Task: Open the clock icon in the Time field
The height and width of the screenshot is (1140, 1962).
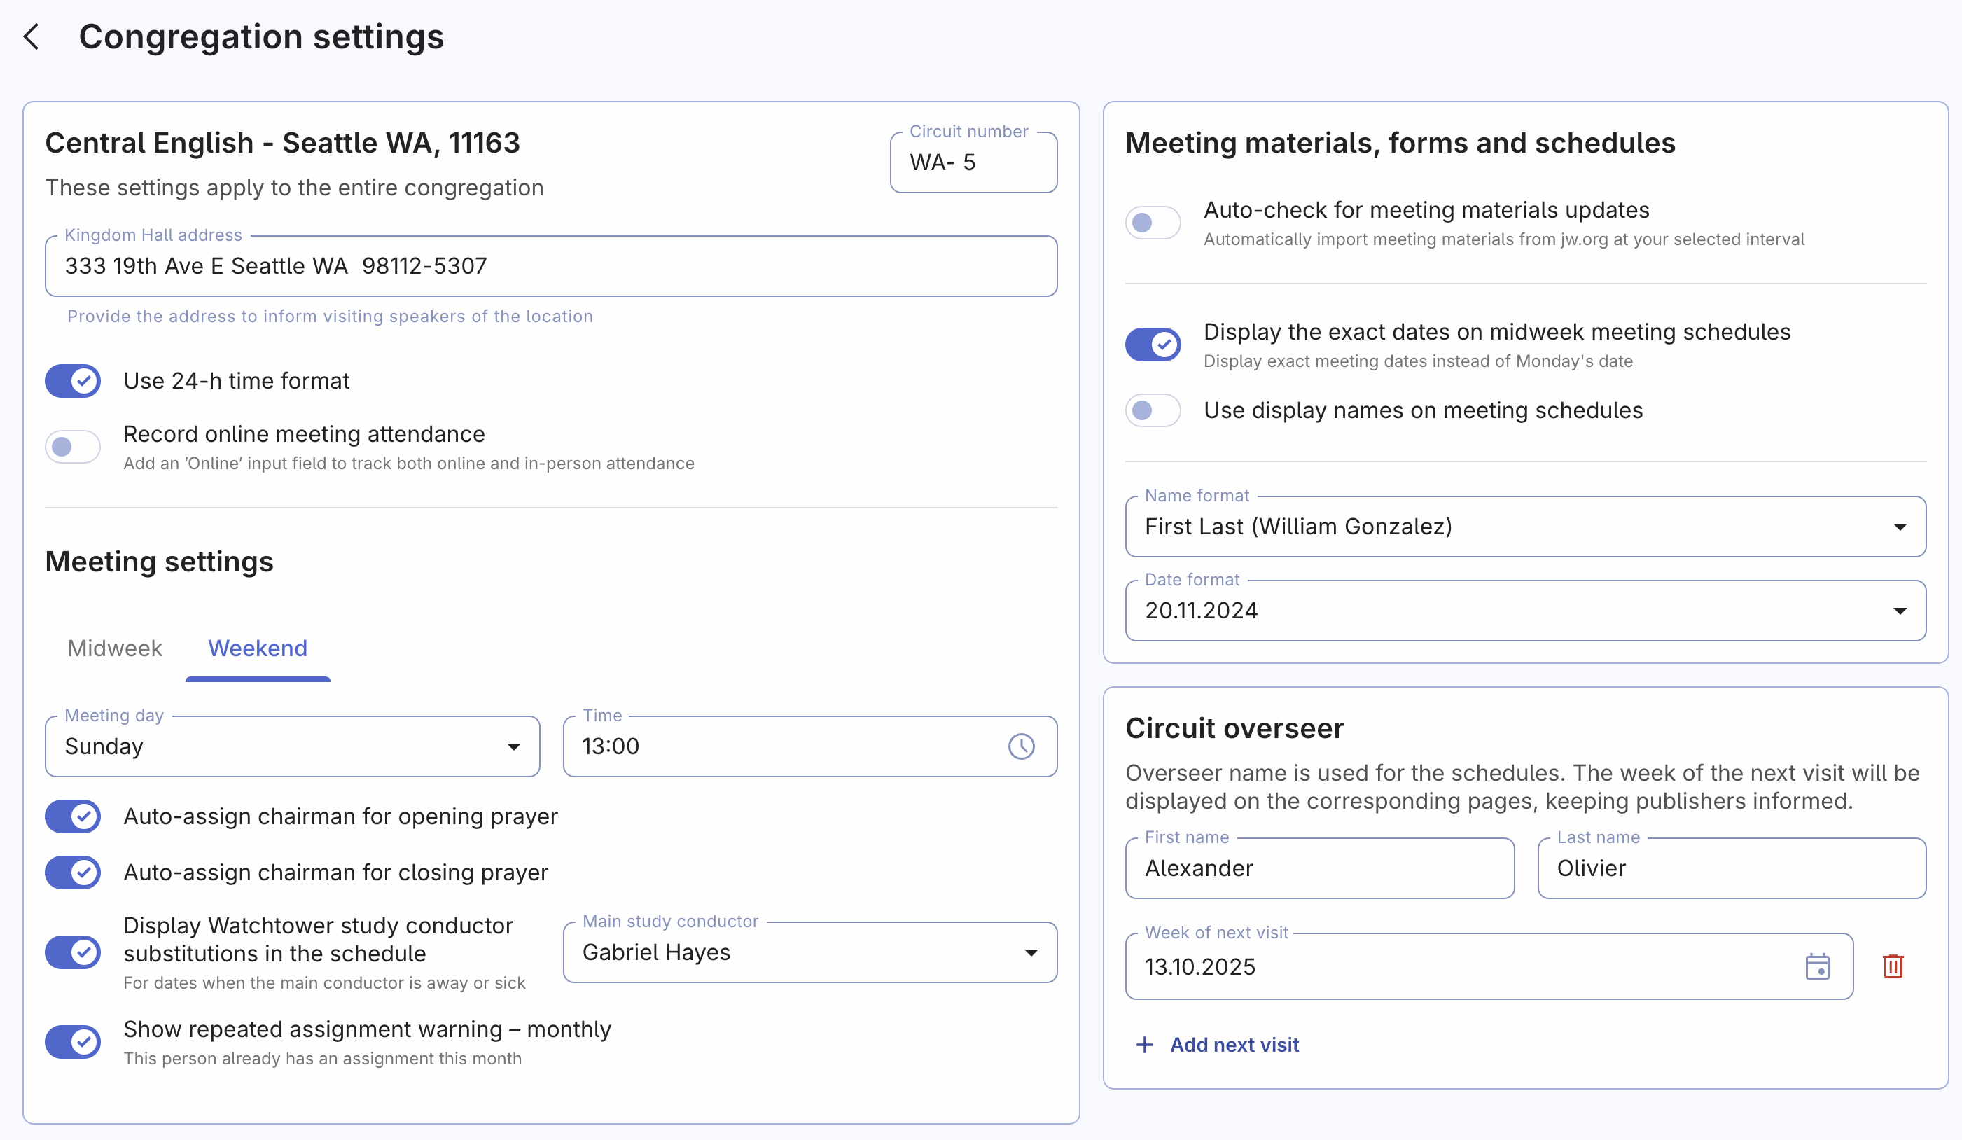Action: click(x=1022, y=746)
